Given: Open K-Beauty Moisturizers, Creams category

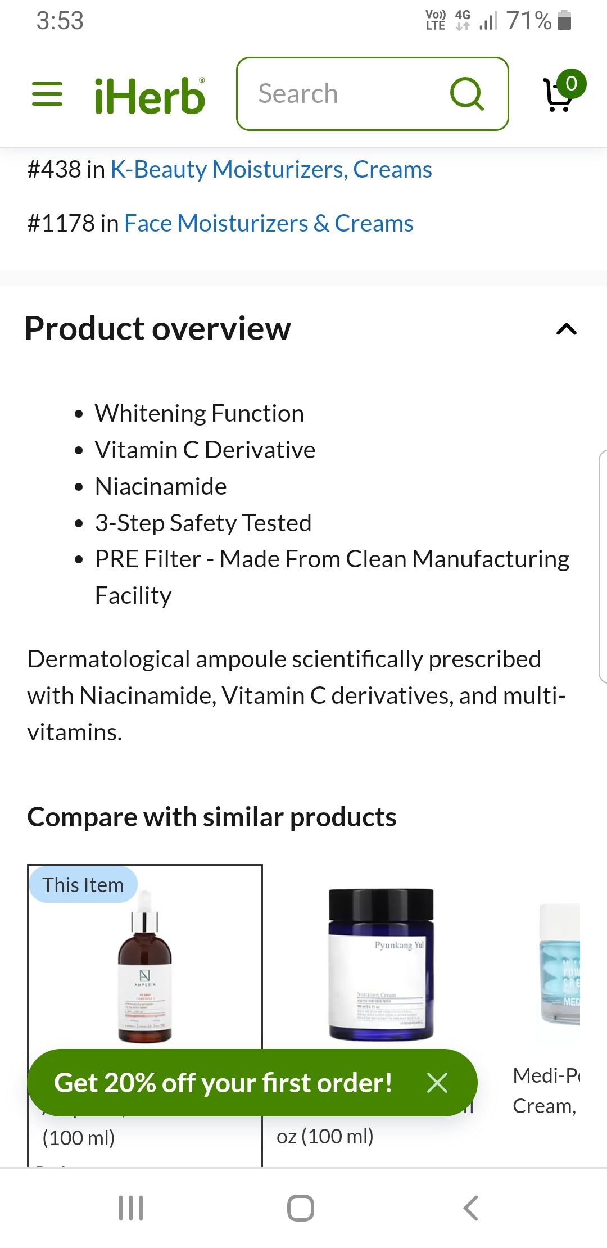Looking at the screenshot, I should (271, 170).
